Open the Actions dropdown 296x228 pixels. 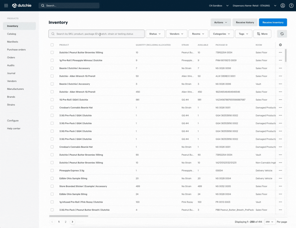click(x=221, y=22)
